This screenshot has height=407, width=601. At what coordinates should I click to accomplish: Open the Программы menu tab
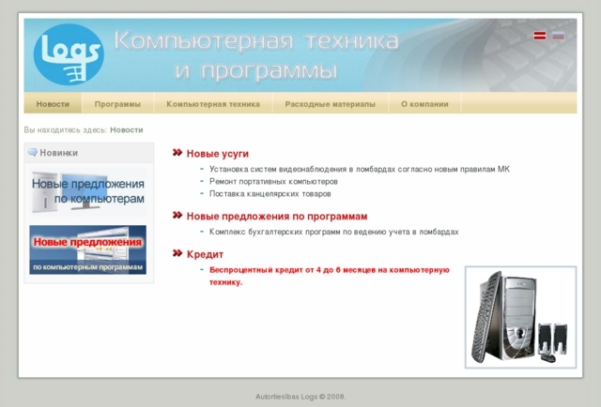pos(117,104)
